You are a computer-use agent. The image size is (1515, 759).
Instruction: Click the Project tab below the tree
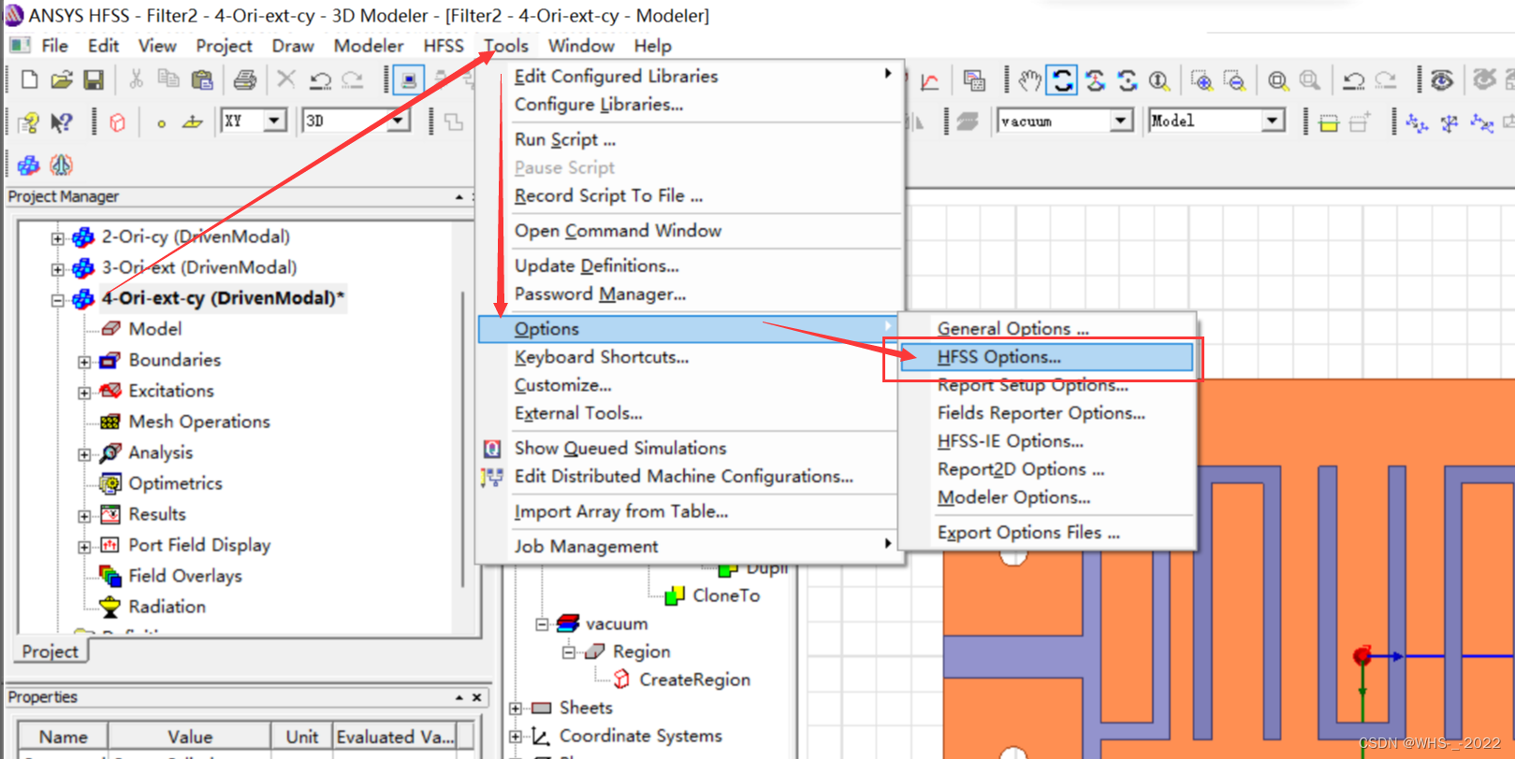point(51,652)
